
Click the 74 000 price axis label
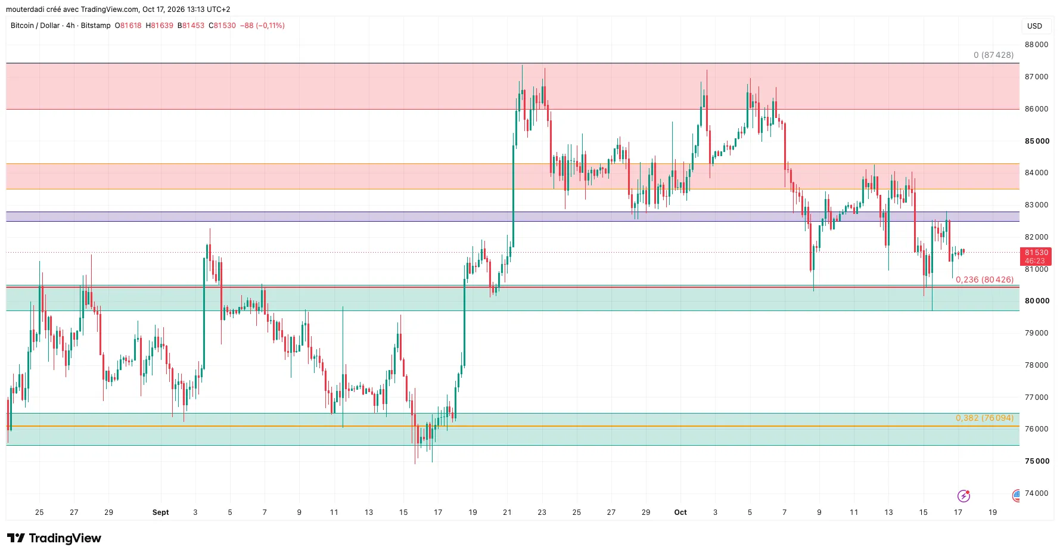click(x=1037, y=493)
